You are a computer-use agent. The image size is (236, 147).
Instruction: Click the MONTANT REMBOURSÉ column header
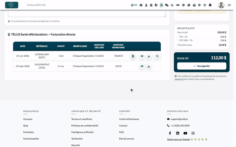click(118, 46)
